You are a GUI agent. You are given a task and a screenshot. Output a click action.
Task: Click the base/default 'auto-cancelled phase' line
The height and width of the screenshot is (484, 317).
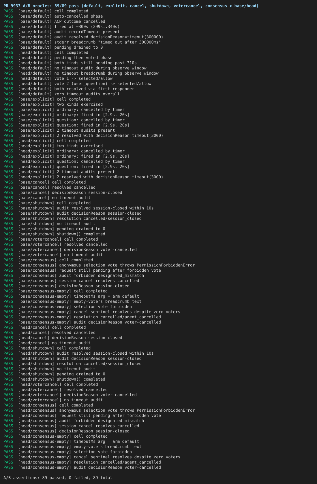click(x=53, y=16)
